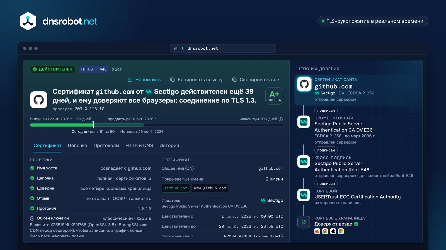The width and height of the screenshot is (446, 250).
Task: Click the Sectigo icon for DV E36 intermediate
Action: tap(304, 122)
